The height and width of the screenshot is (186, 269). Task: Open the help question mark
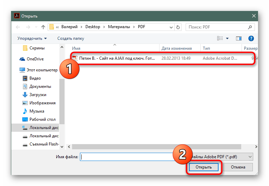click(x=251, y=38)
